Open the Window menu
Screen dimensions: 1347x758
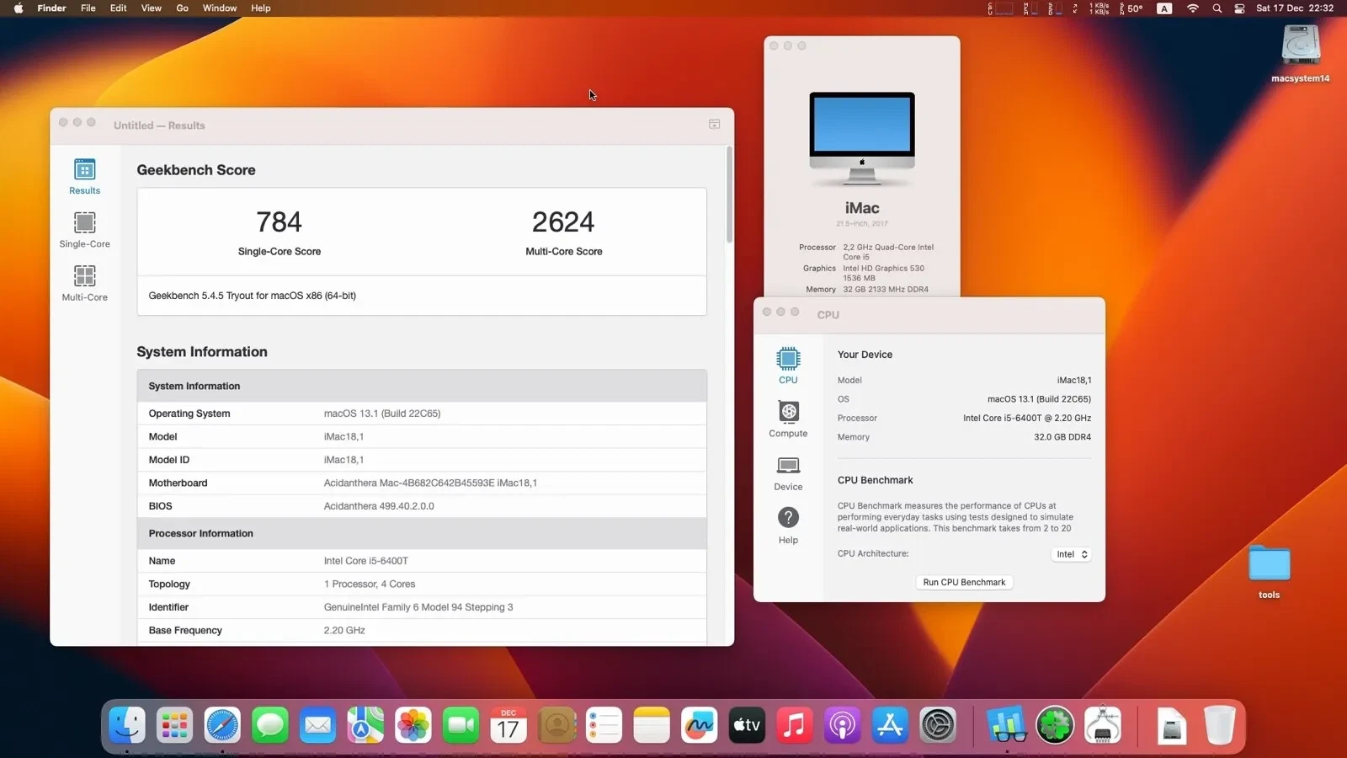(x=219, y=8)
